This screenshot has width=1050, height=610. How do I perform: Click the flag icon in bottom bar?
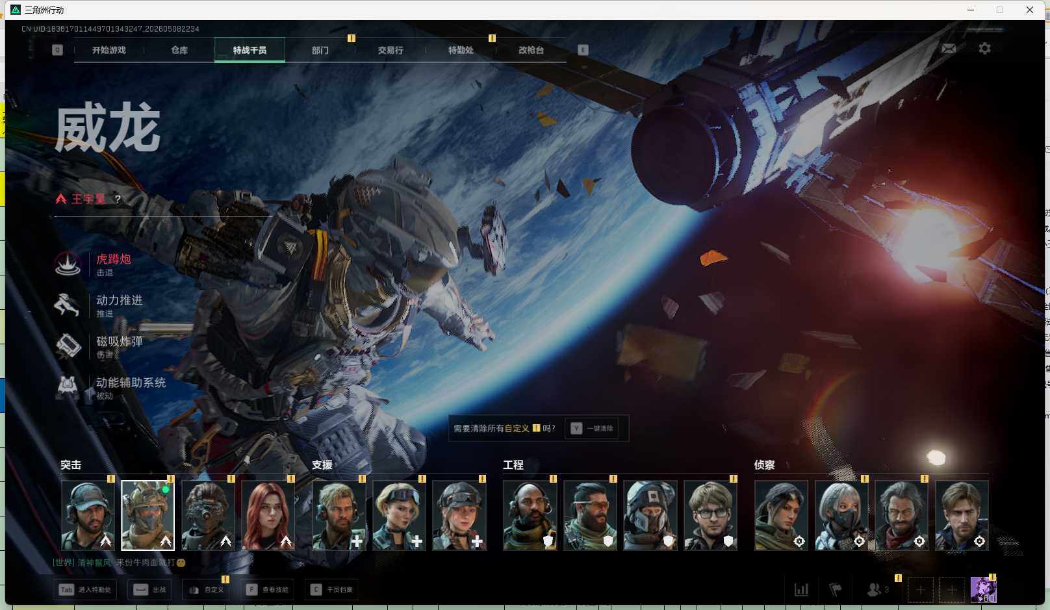click(836, 589)
